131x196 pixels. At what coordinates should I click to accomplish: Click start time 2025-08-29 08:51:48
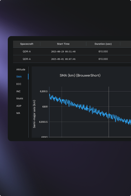pos(63,52)
